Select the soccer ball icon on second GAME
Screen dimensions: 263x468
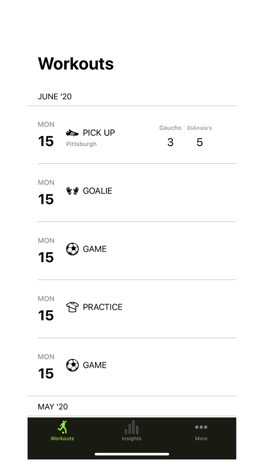click(x=72, y=365)
